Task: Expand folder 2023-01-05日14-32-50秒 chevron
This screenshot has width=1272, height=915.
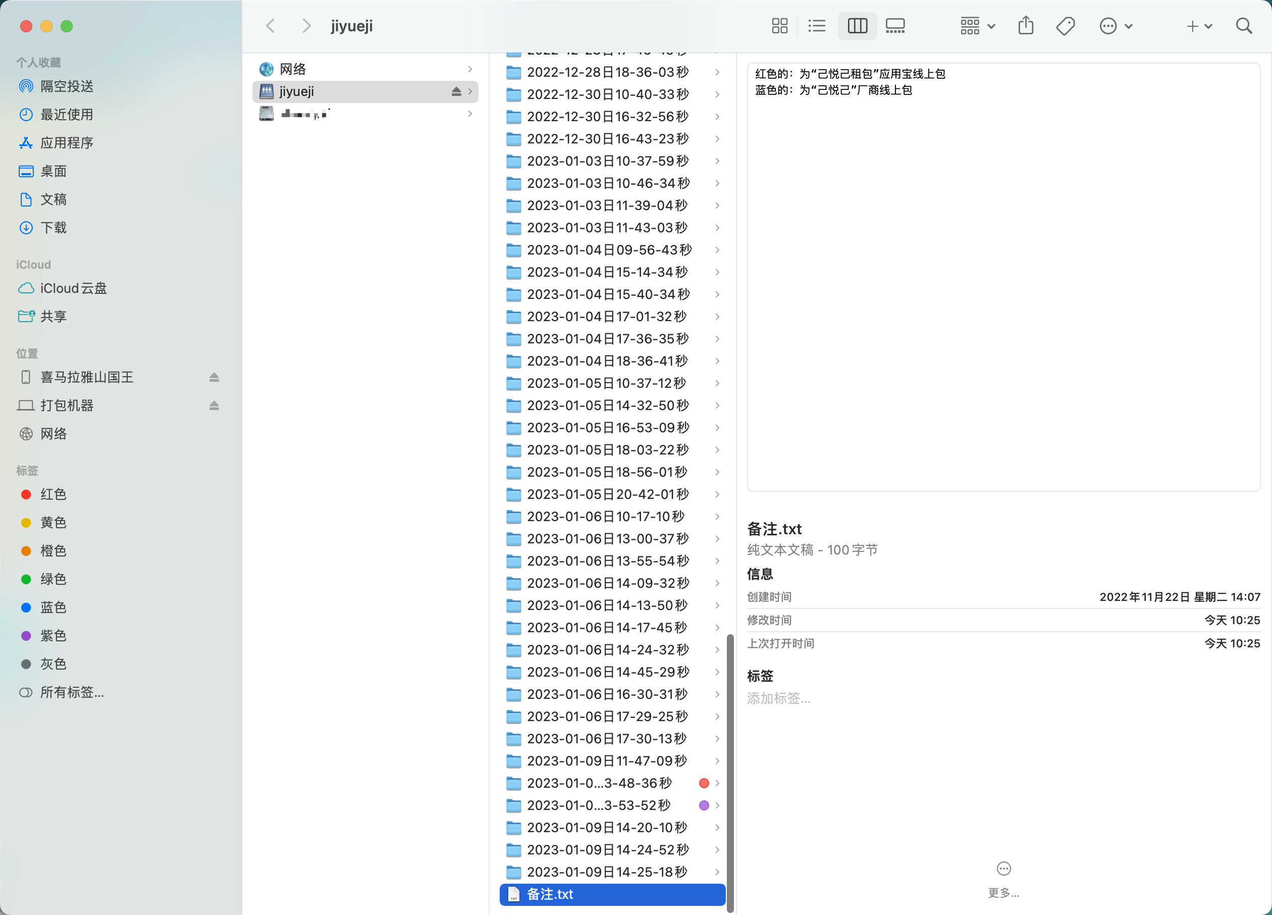Action: point(717,405)
